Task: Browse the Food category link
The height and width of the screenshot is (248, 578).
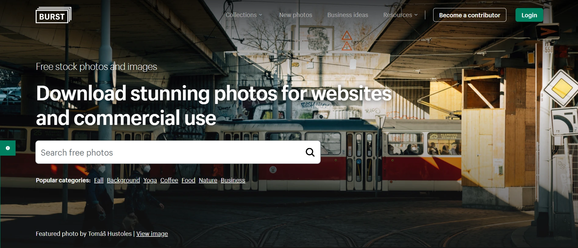Action: pyautogui.click(x=188, y=180)
